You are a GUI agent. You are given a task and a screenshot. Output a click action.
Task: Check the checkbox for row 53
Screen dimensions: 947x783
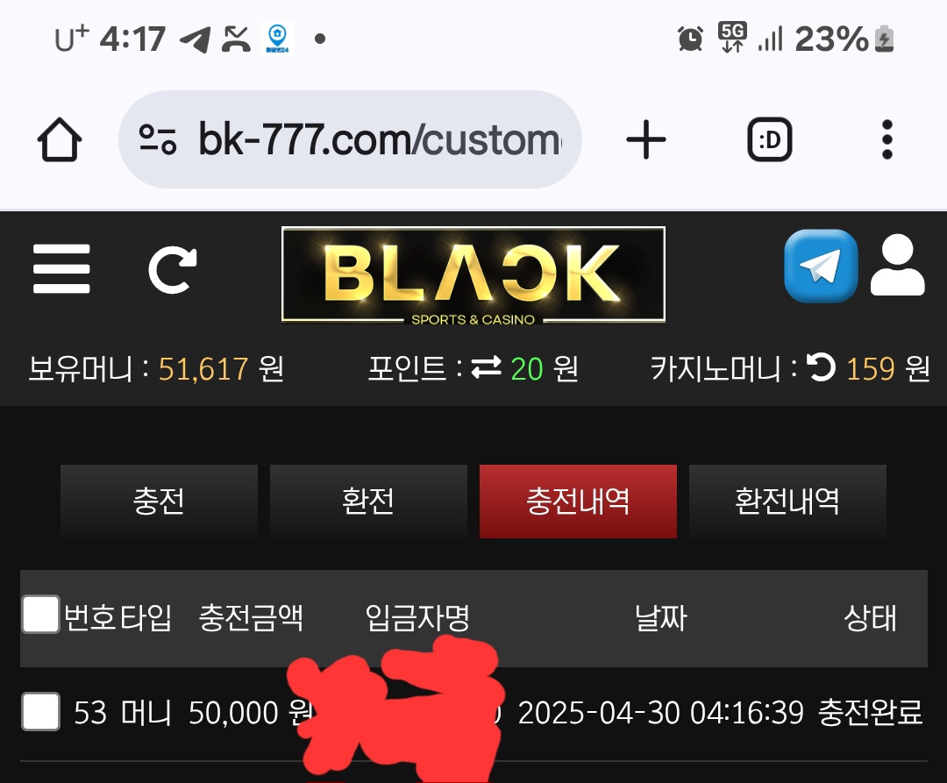click(x=40, y=712)
